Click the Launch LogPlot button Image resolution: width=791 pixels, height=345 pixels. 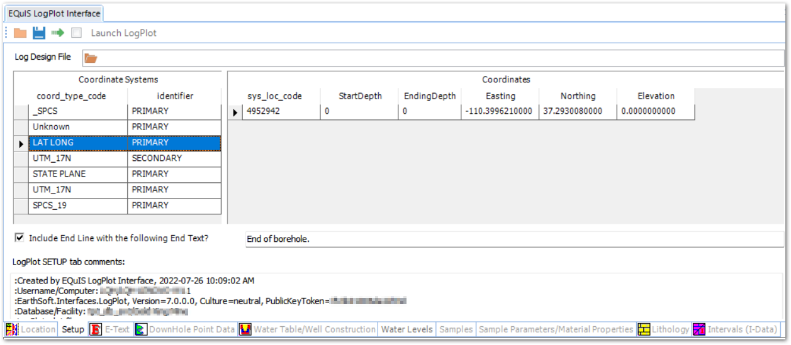pyautogui.click(x=123, y=33)
